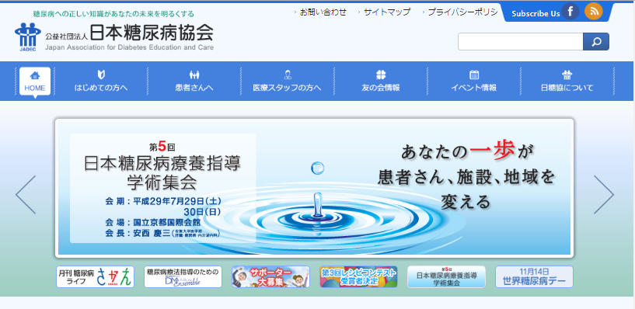635x309 pixels.
Task: Click the JADEC logo icon
Action: tap(27, 37)
